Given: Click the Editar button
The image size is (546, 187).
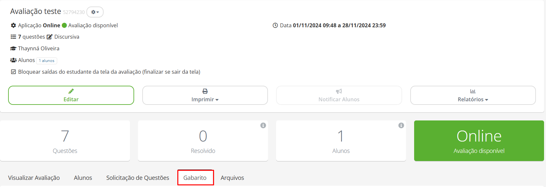Looking at the screenshot, I should click(x=71, y=95).
